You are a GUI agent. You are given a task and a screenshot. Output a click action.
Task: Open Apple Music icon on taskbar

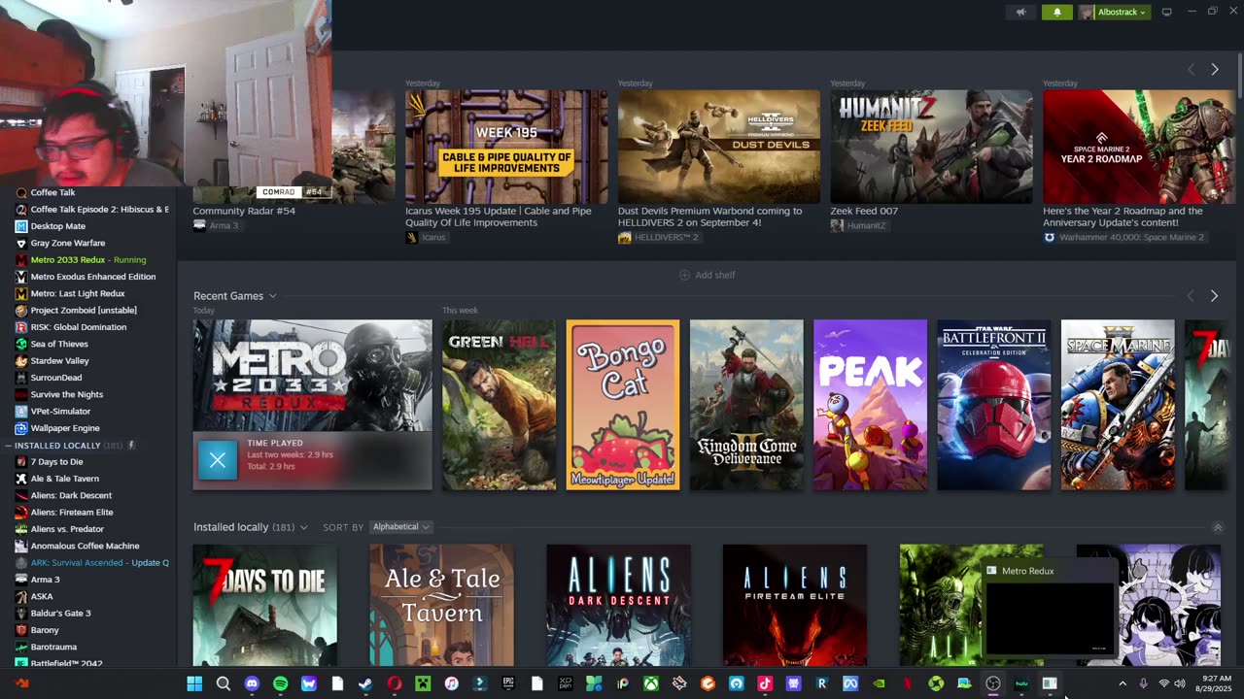(451, 683)
